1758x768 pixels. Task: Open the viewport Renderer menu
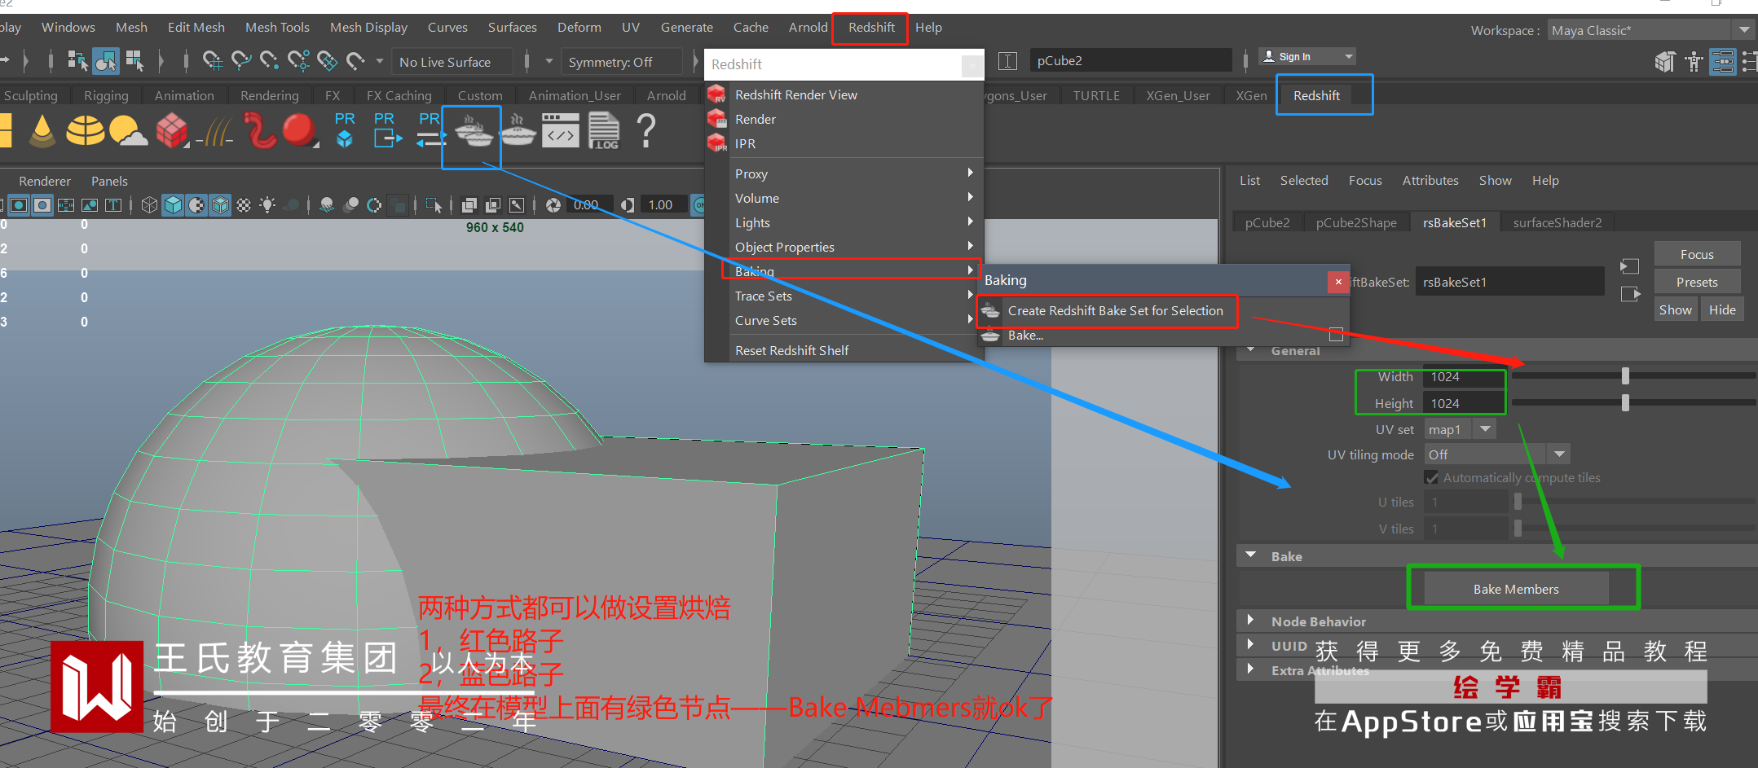pos(45,181)
